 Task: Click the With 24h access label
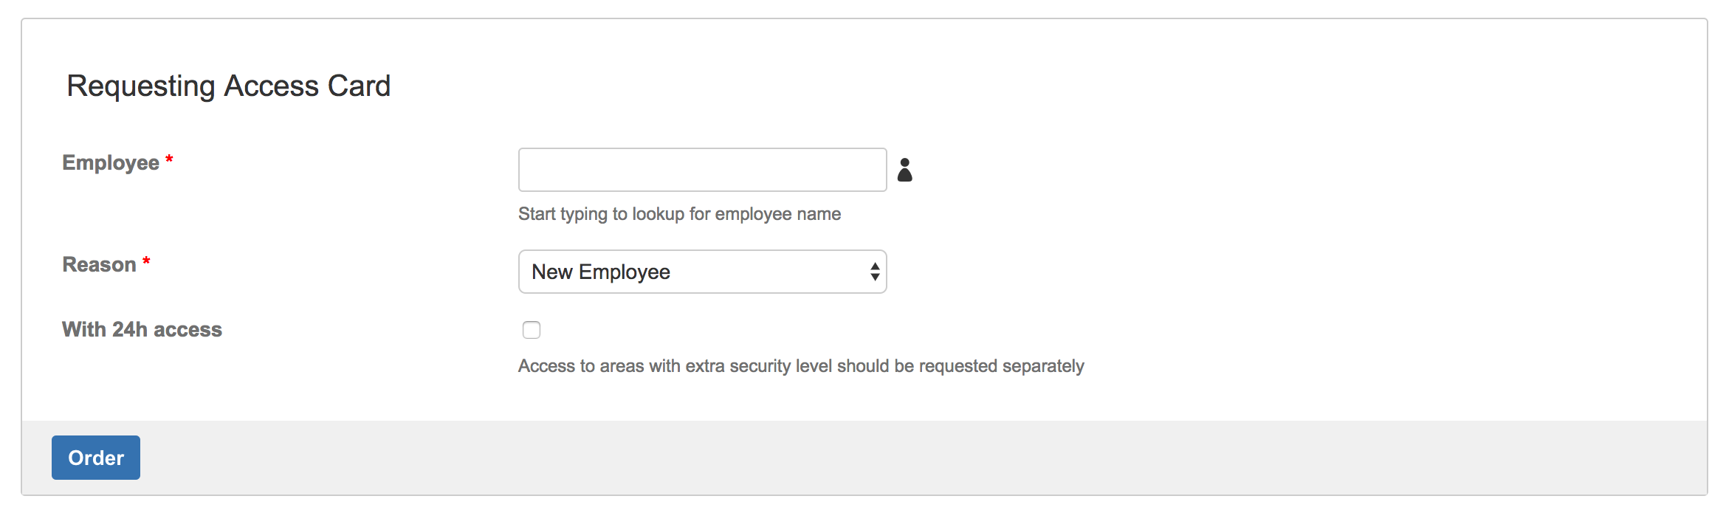pyautogui.click(x=142, y=329)
